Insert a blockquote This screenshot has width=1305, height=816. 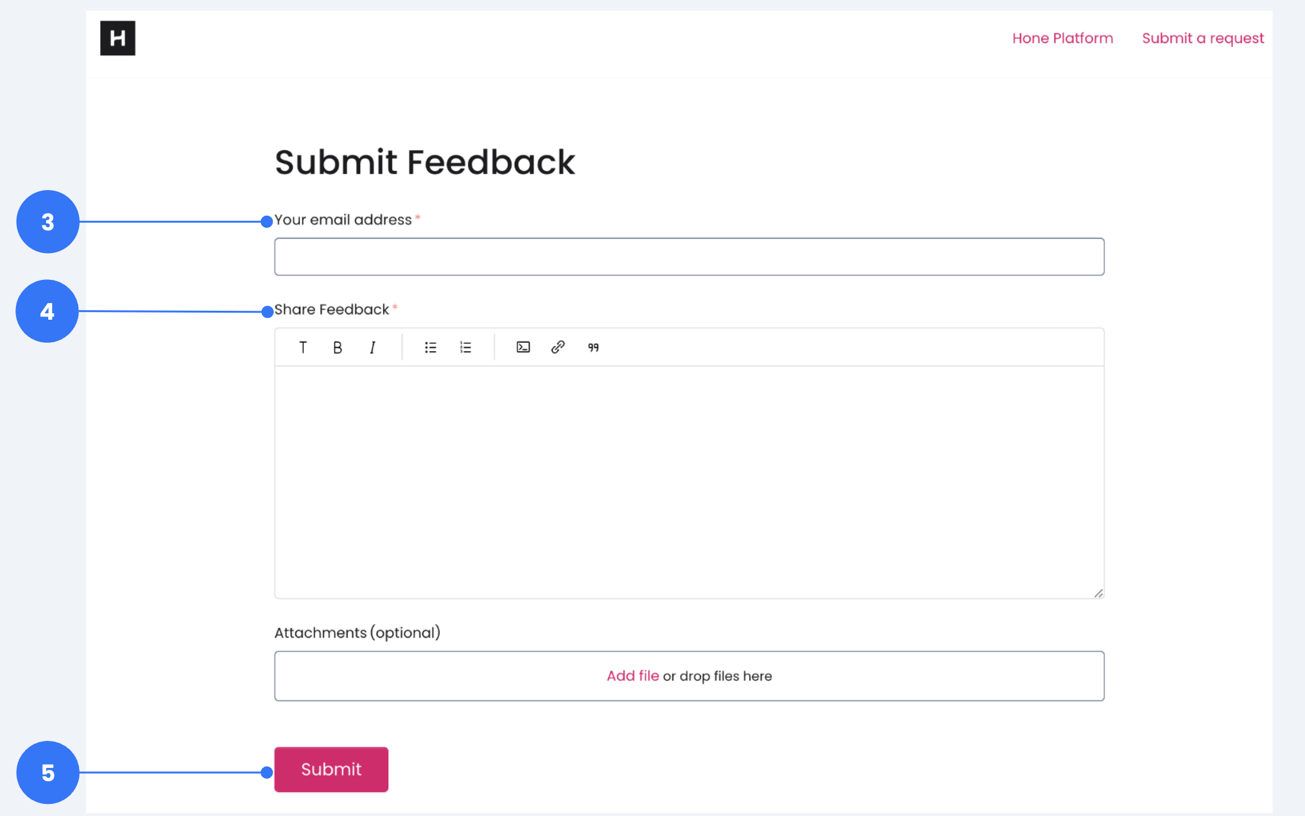(592, 347)
